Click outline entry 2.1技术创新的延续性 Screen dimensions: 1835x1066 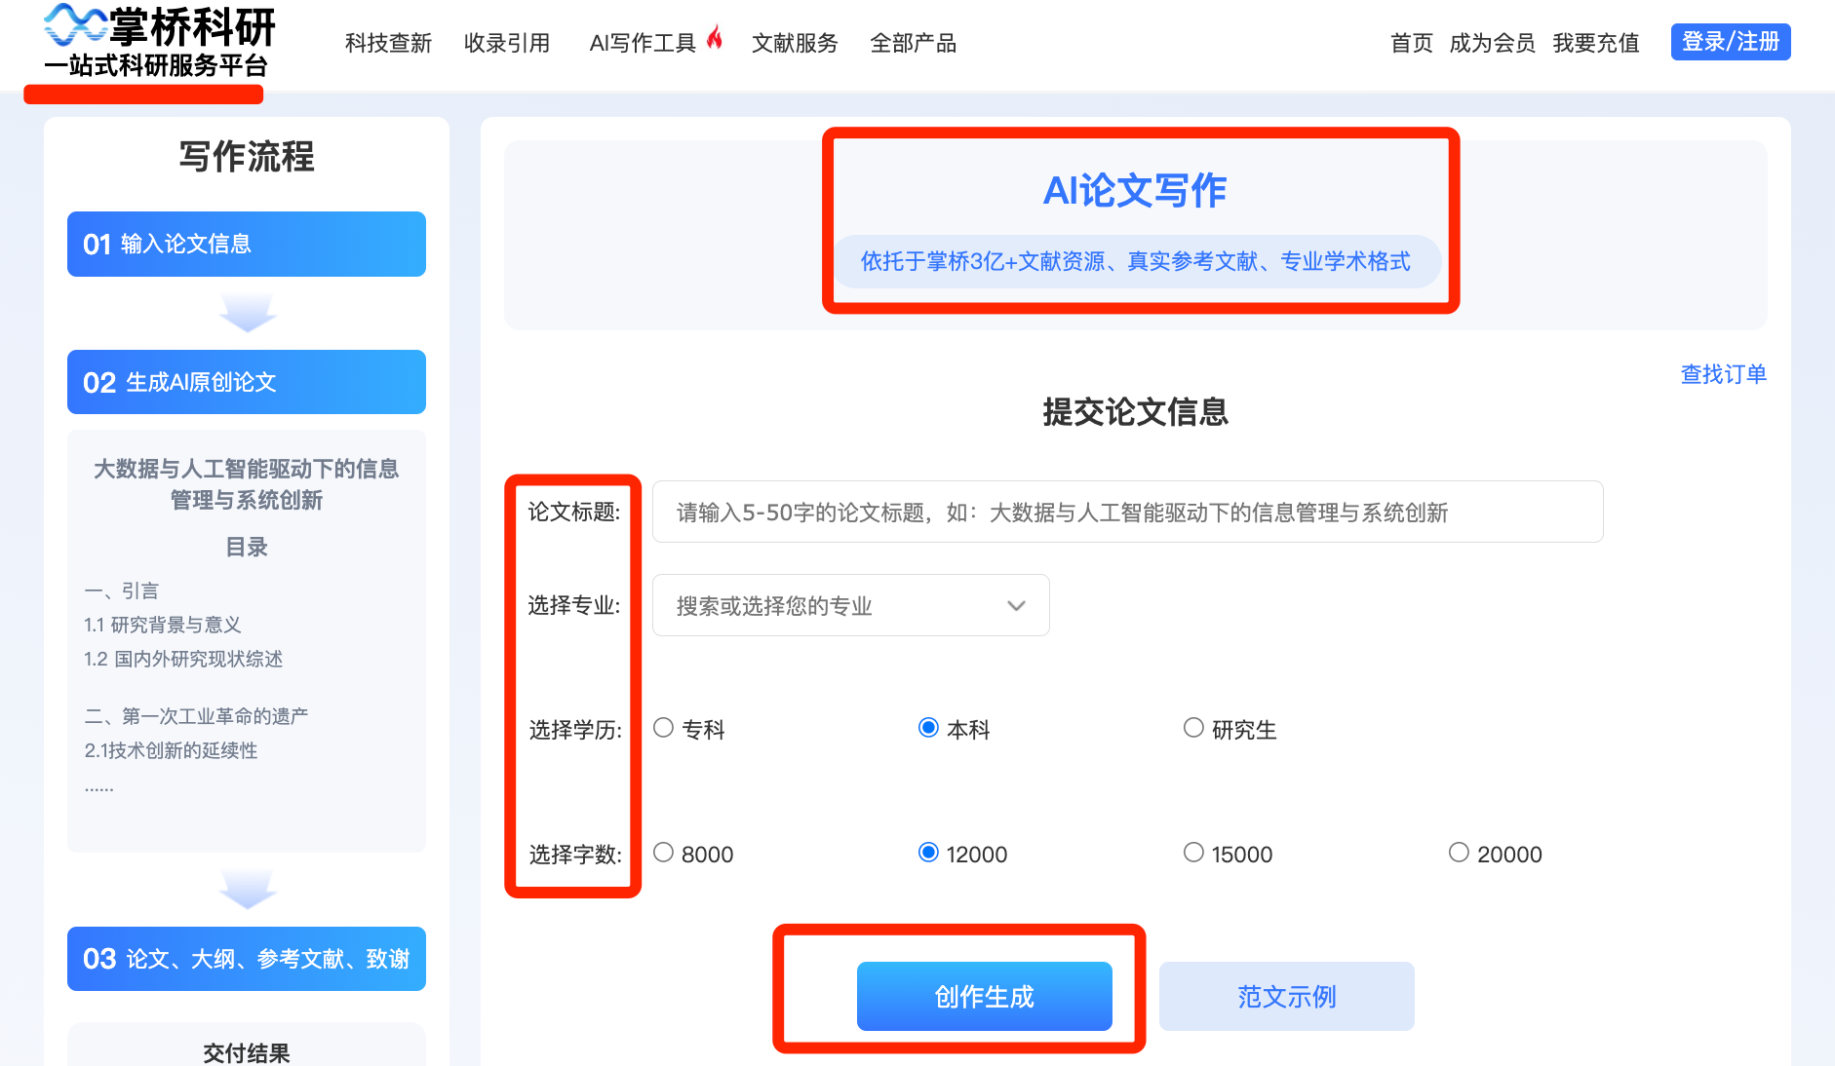click(x=171, y=750)
